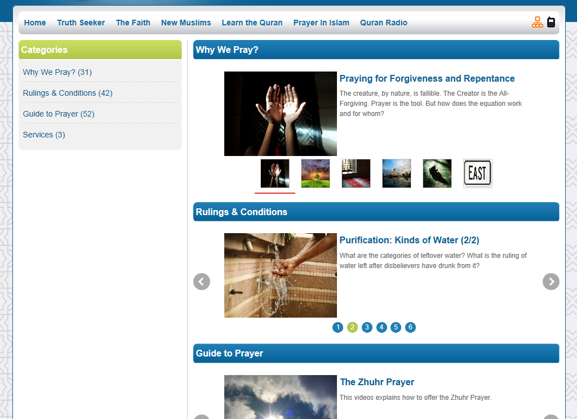Open article Praying for Forgiveness and Repentance
This screenshot has width=577, height=419.
click(427, 79)
